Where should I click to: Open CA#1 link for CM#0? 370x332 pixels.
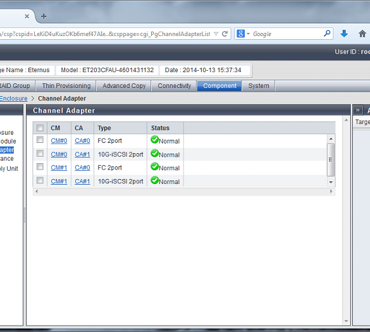click(82, 154)
